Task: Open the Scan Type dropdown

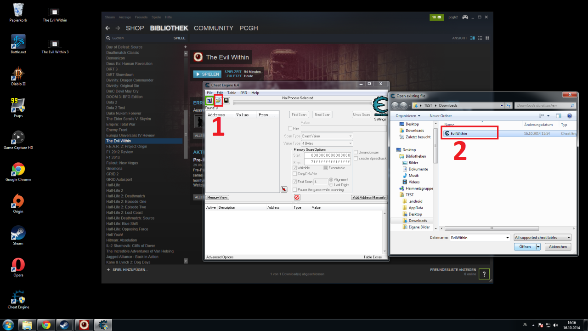Action: [327, 136]
